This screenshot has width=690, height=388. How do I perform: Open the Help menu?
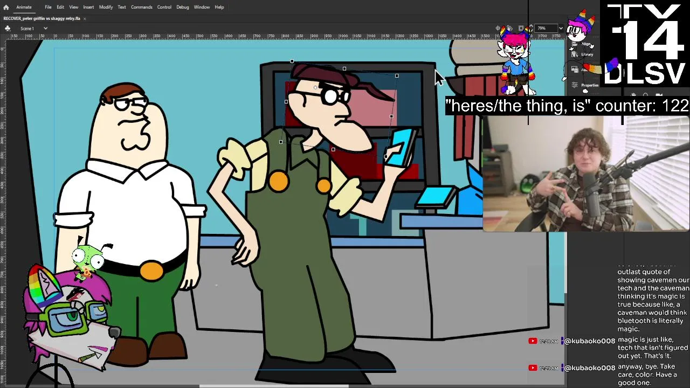coord(219,7)
